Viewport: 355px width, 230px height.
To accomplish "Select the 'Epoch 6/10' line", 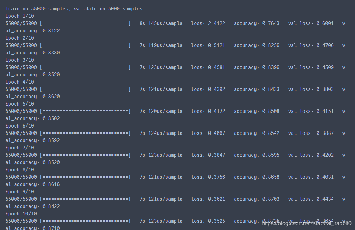I will click(20, 126).
